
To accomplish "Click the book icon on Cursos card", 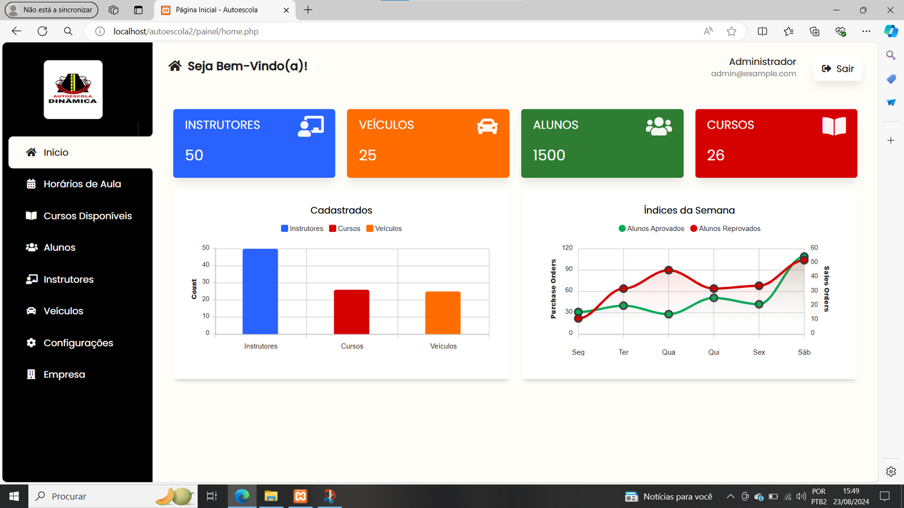I will (x=834, y=126).
